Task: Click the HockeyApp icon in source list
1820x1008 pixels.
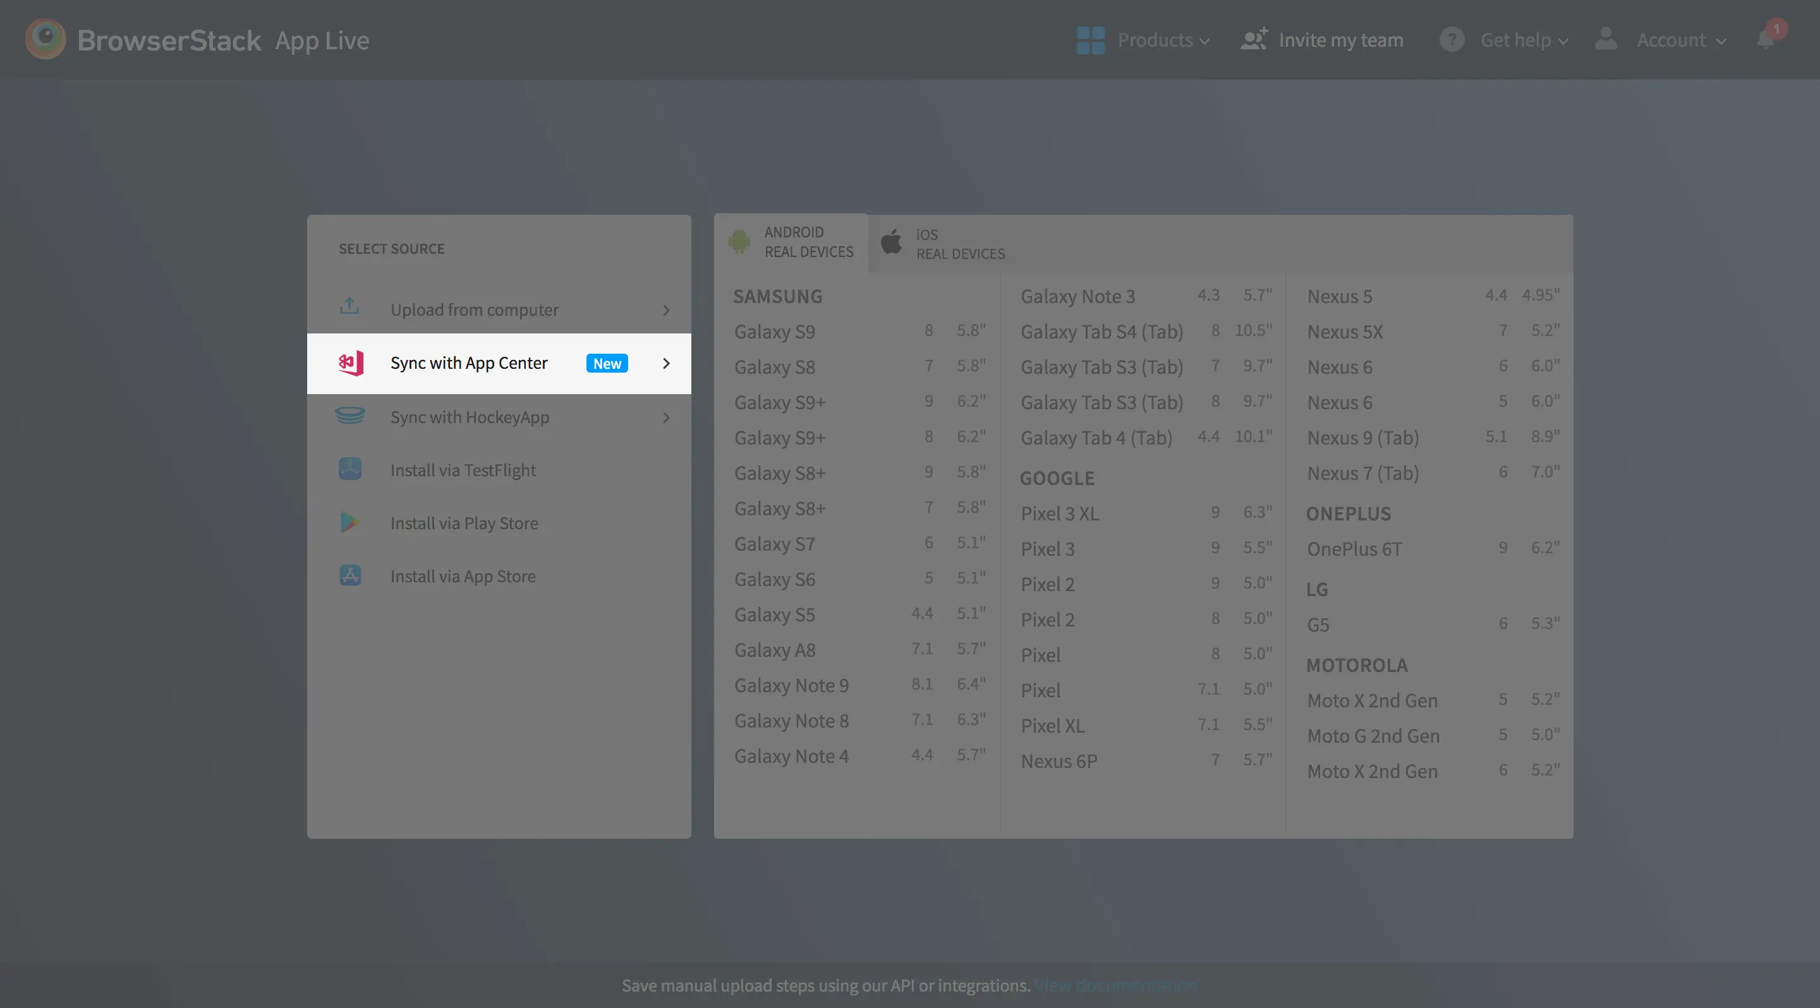Action: pos(351,416)
